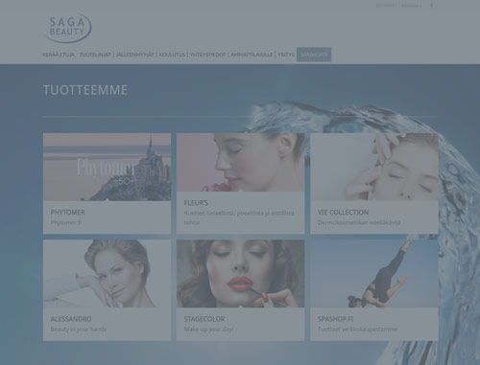Image resolution: width=480 pixels, height=365 pixels.
Task: Open the Facebook icon in header
Action: point(431,6)
